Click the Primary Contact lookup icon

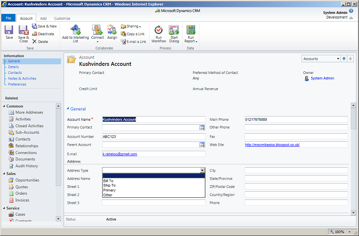[202, 127]
